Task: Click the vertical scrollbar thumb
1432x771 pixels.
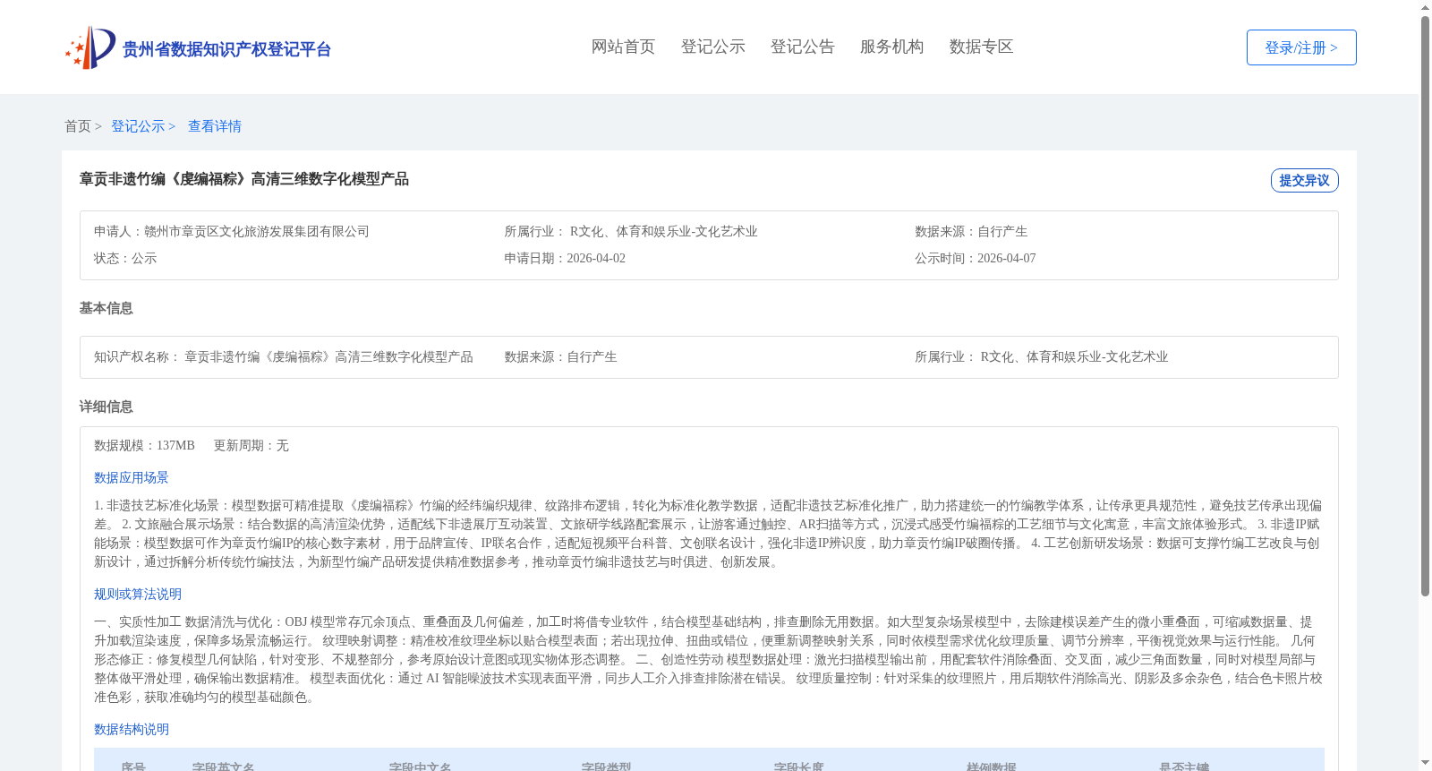Action: click(1425, 306)
